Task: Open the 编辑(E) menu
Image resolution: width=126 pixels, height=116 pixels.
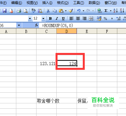Action: [x=17, y=3]
